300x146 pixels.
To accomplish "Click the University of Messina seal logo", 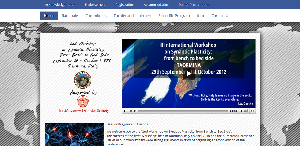I will [83, 80].
